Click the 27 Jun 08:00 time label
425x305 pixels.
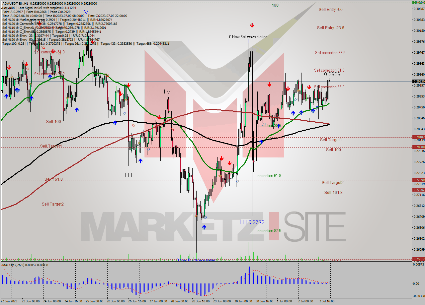158,301
